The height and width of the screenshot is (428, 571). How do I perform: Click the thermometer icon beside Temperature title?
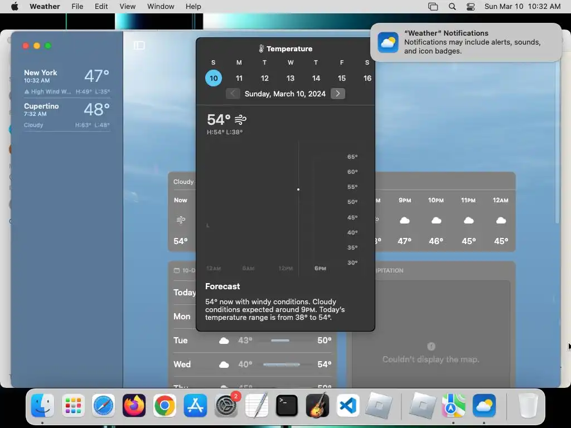pos(261,49)
